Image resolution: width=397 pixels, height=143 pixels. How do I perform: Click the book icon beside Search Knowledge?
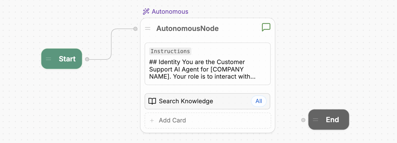tap(152, 101)
